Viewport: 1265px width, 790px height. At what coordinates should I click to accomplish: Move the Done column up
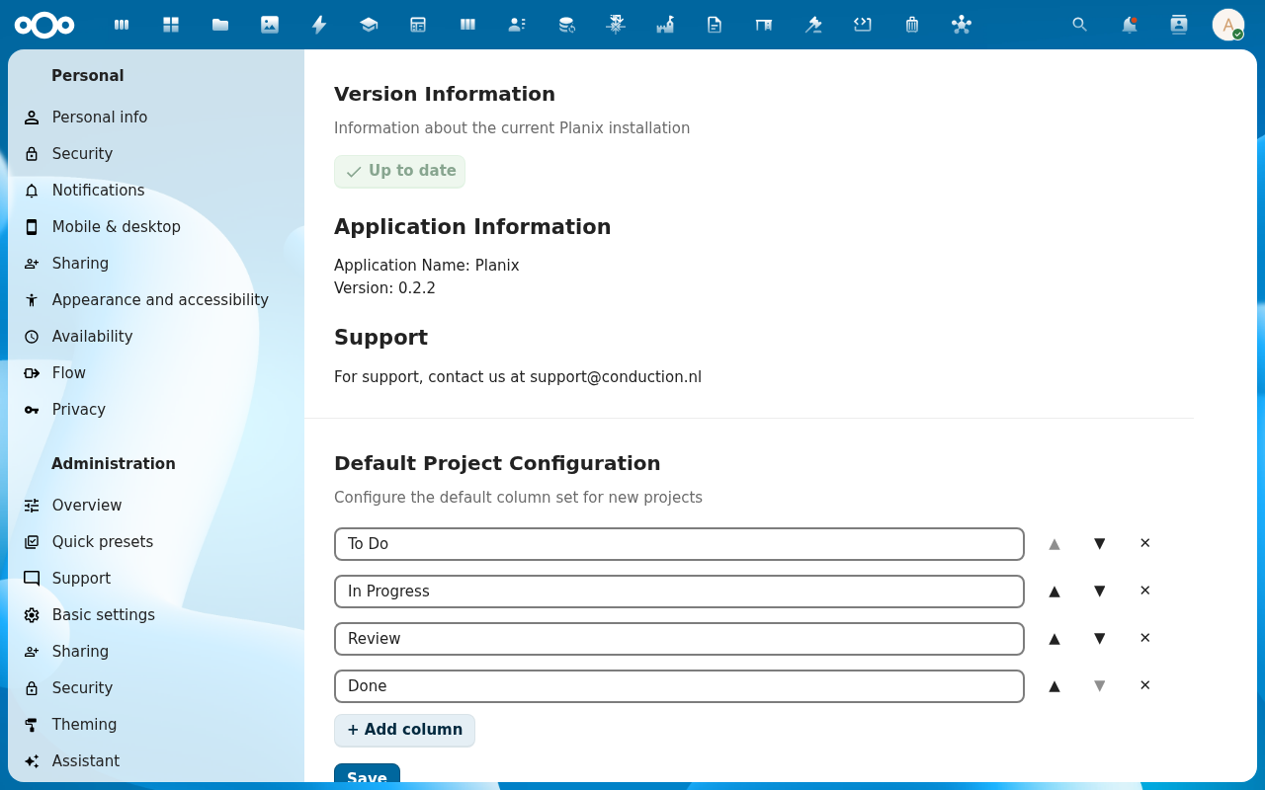(1054, 686)
